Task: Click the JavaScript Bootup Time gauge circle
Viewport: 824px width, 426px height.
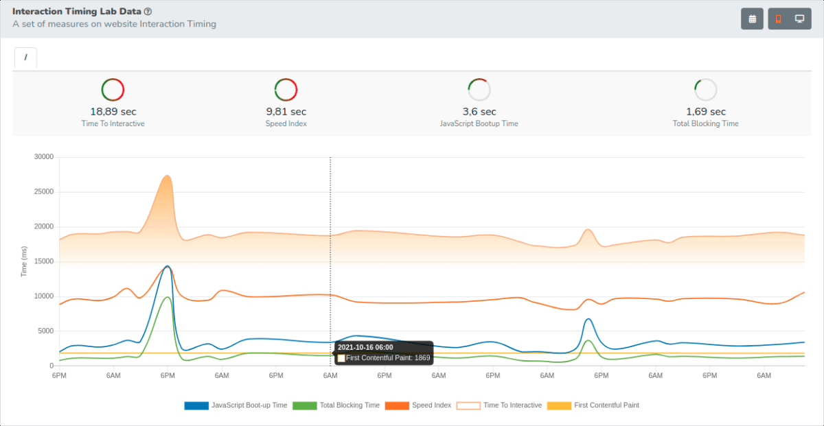Action: coord(479,90)
